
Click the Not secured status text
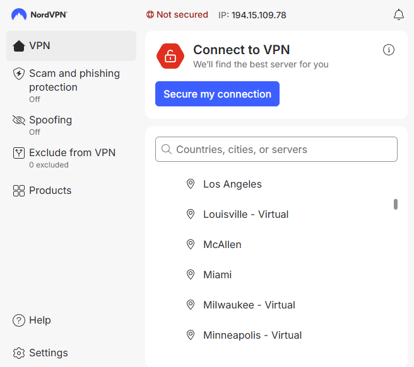pos(182,14)
